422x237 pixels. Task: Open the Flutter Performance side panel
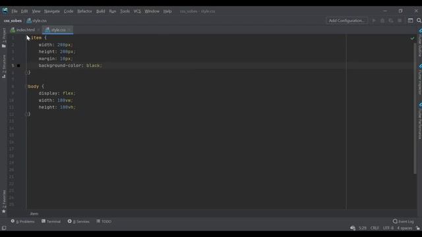click(419, 120)
